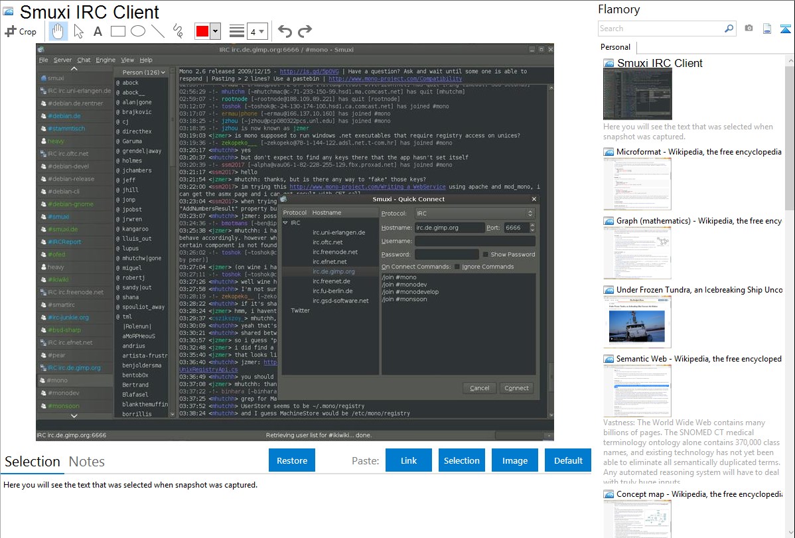Viewport: 795px width, 538px height.
Task: Click the paste Link button
Action: tap(409, 460)
